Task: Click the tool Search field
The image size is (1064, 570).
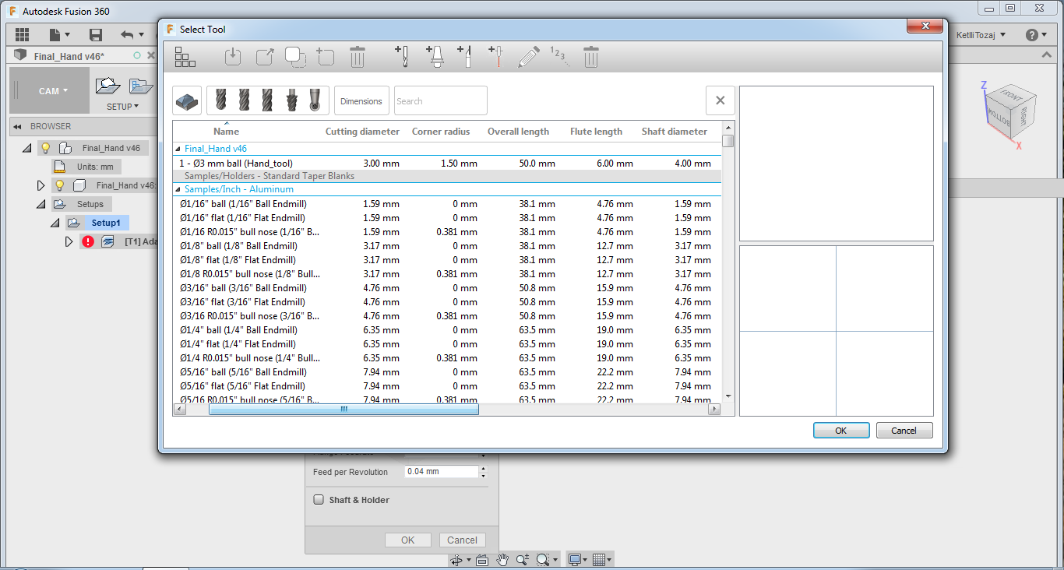Action: pos(441,100)
